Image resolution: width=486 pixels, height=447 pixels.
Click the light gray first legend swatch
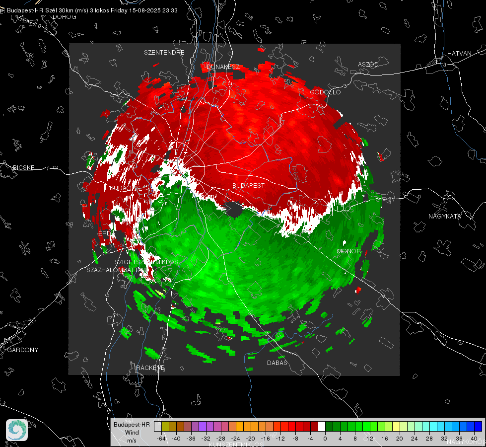click(158, 427)
